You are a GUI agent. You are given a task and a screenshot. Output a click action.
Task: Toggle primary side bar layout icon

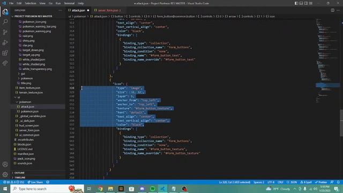pos(296,3)
